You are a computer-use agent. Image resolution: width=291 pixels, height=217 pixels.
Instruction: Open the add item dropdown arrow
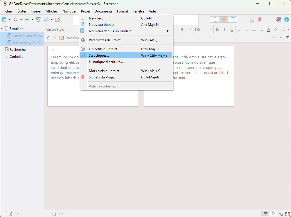(x=33, y=19)
